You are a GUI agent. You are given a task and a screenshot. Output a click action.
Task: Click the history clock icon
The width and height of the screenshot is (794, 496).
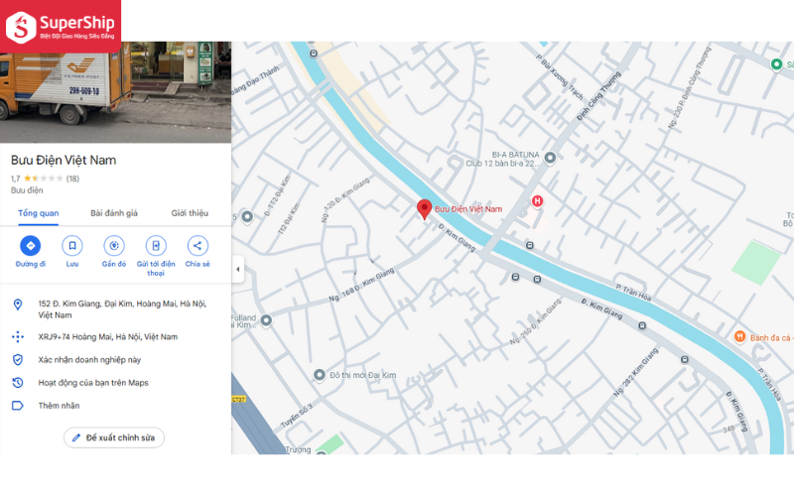tap(18, 383)
